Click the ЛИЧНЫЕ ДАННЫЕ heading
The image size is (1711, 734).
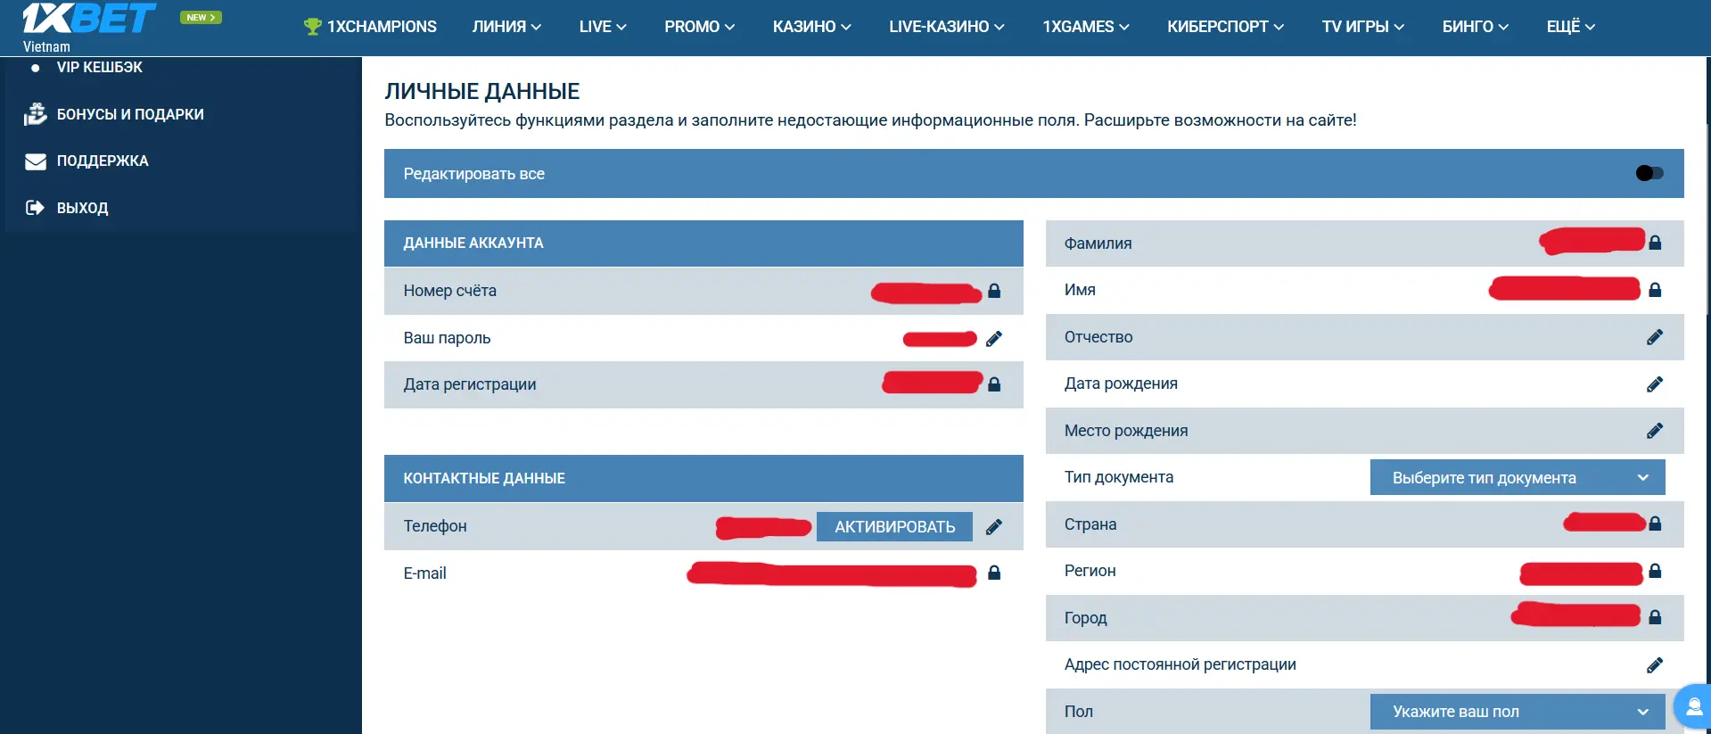(482, 91)
